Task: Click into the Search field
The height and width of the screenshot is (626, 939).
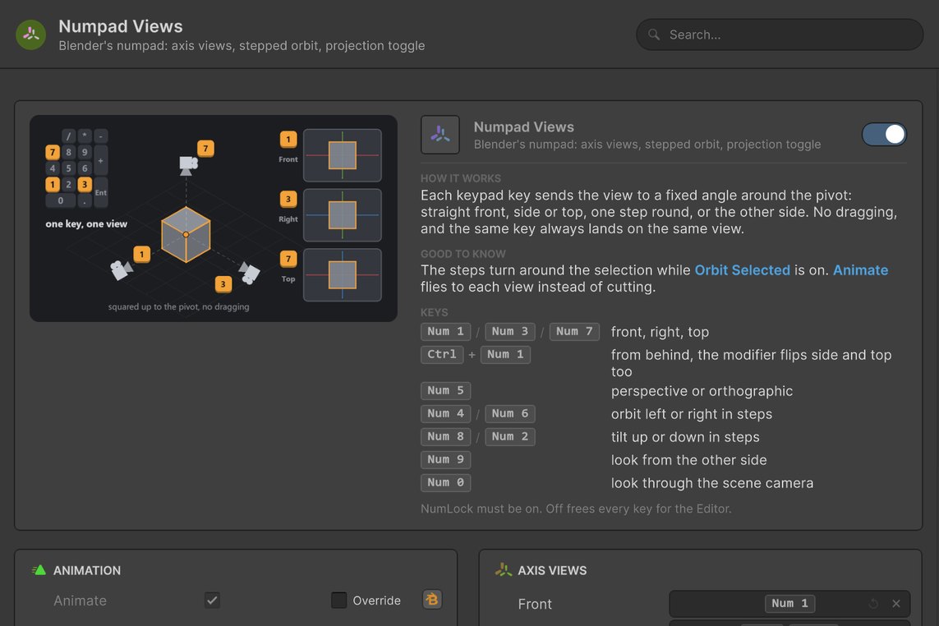Action: click(779, 35)
